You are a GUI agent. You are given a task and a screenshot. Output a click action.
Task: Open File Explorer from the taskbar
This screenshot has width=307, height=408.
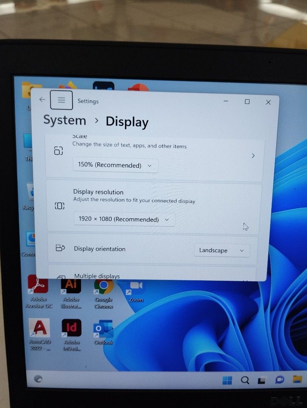(x=297, y=379)
